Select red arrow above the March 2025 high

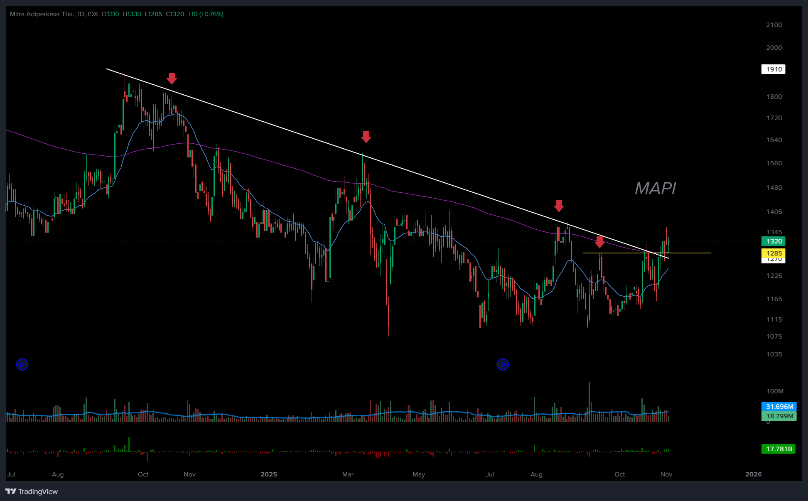(x=366, y=137)
